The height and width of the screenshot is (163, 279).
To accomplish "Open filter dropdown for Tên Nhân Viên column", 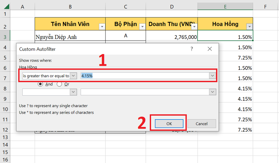I will point(102,27).
